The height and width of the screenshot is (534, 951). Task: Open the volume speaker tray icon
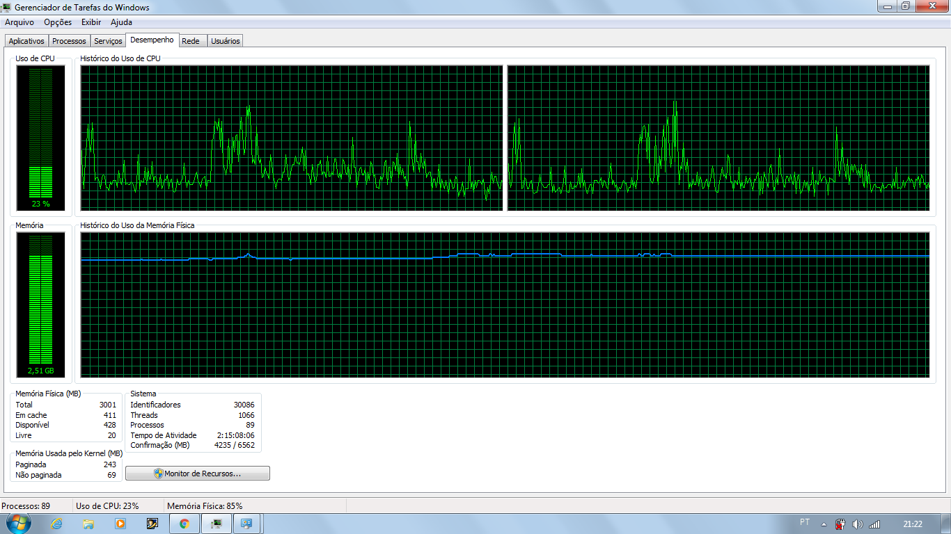click(857, 524)
